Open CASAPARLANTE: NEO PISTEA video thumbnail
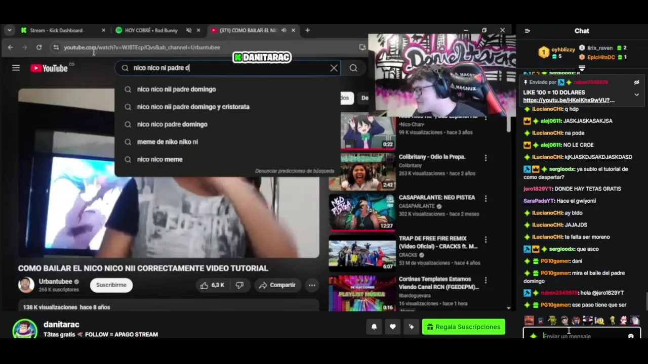Screen dimensions: 648x364 (x=362, y=212)
